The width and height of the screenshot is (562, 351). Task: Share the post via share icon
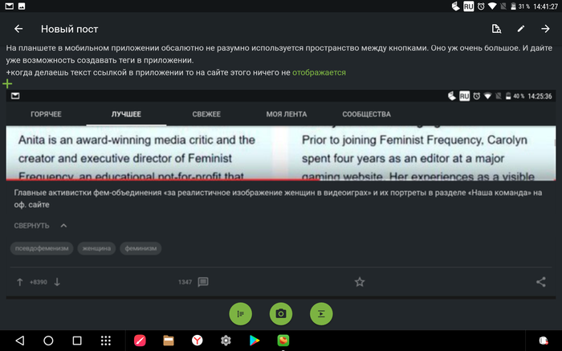[x=541, y=282]
